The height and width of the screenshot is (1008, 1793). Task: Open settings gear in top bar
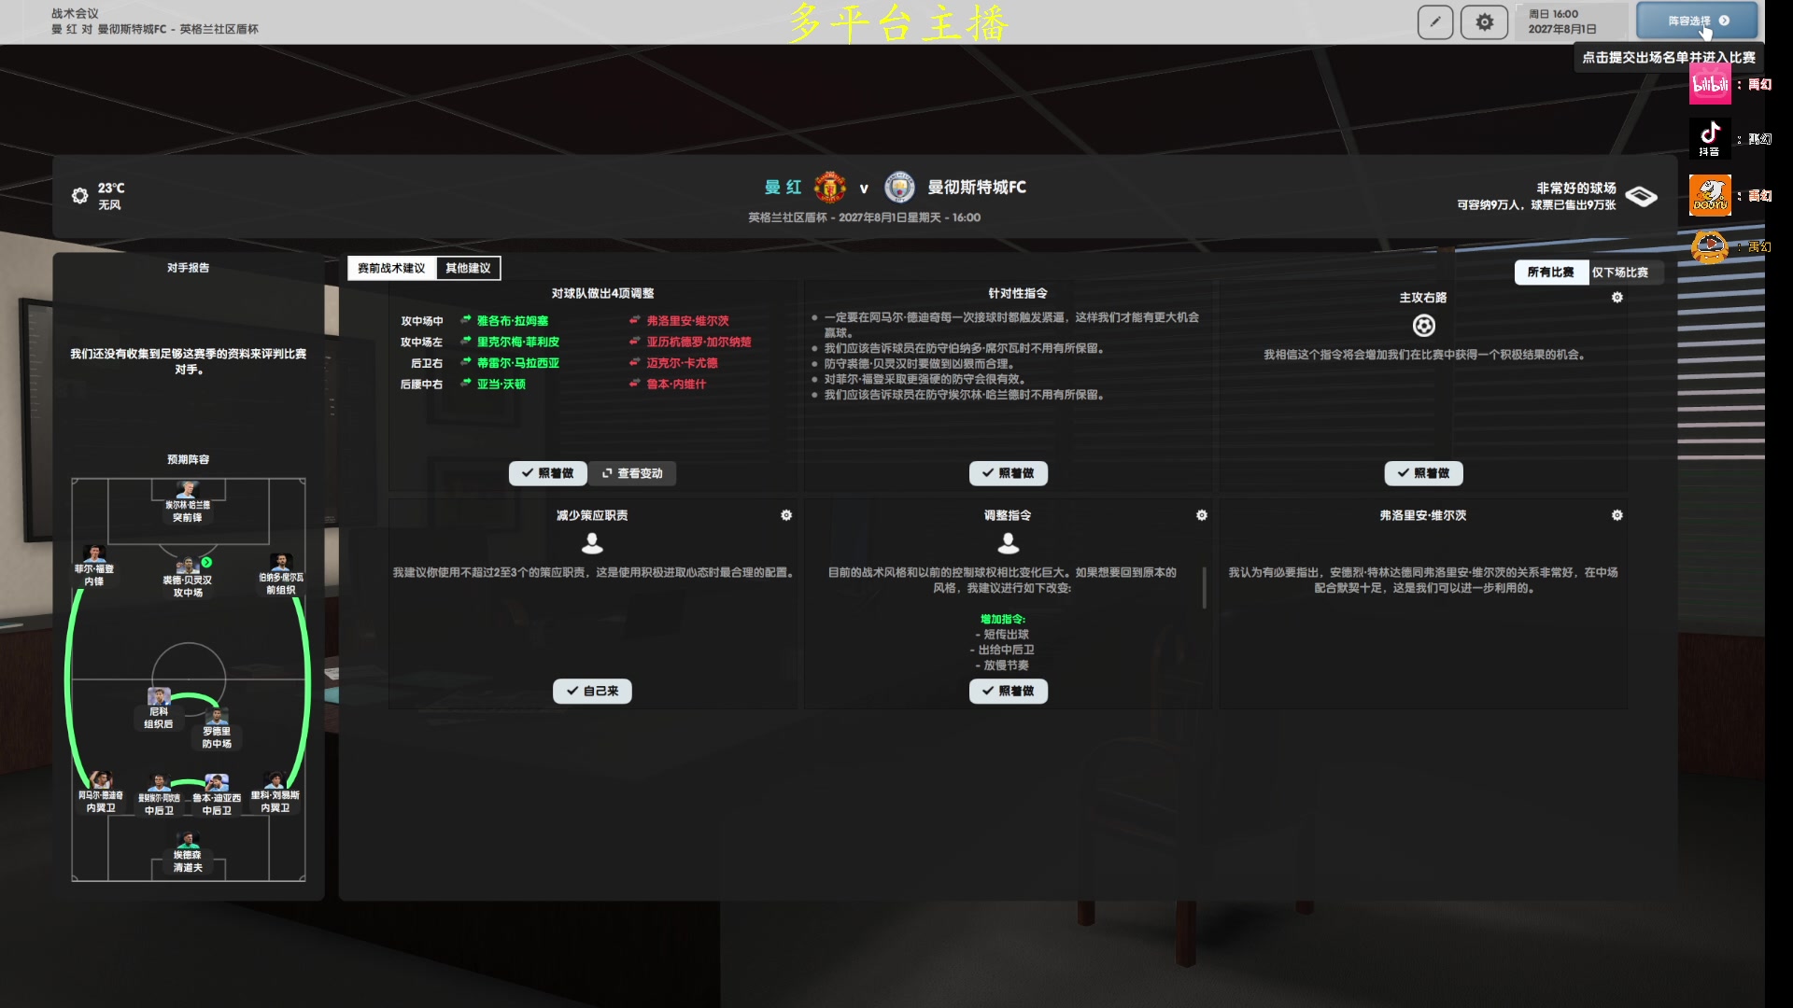tap(1484, 21)
